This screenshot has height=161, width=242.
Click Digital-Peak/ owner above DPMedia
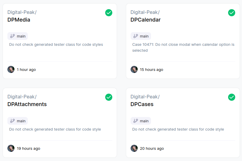(x=22, y=12)
